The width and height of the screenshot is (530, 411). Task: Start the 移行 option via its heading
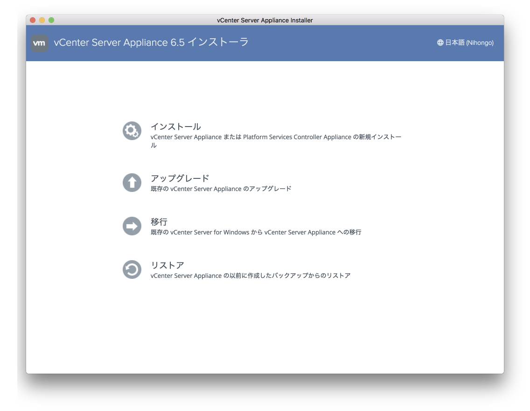click(x=159, y=222)
